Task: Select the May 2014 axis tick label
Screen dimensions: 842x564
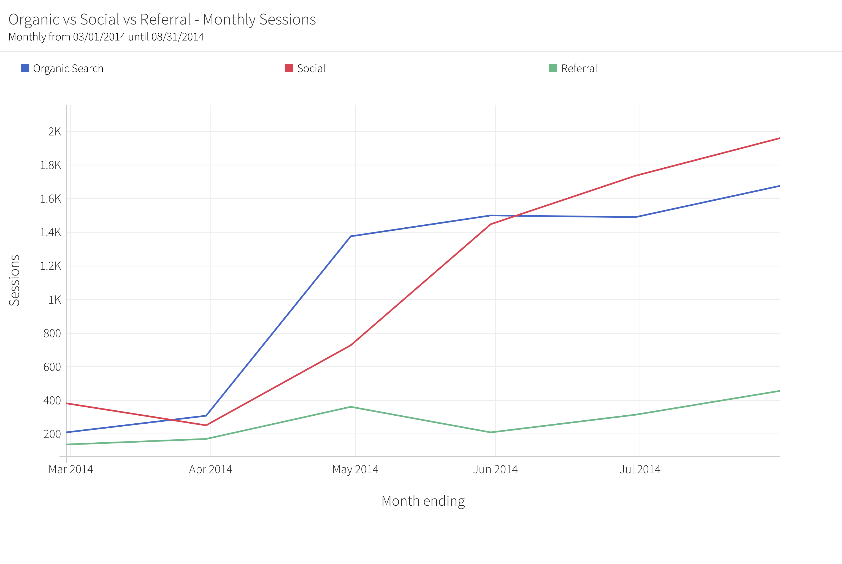Action: [355, 469]
